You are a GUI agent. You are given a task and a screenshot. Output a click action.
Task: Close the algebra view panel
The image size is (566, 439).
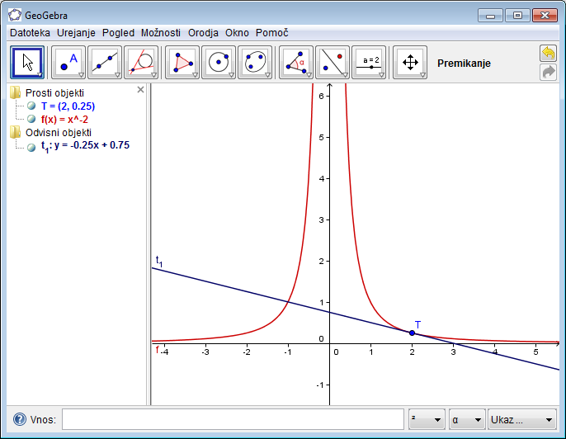point(140,89)
